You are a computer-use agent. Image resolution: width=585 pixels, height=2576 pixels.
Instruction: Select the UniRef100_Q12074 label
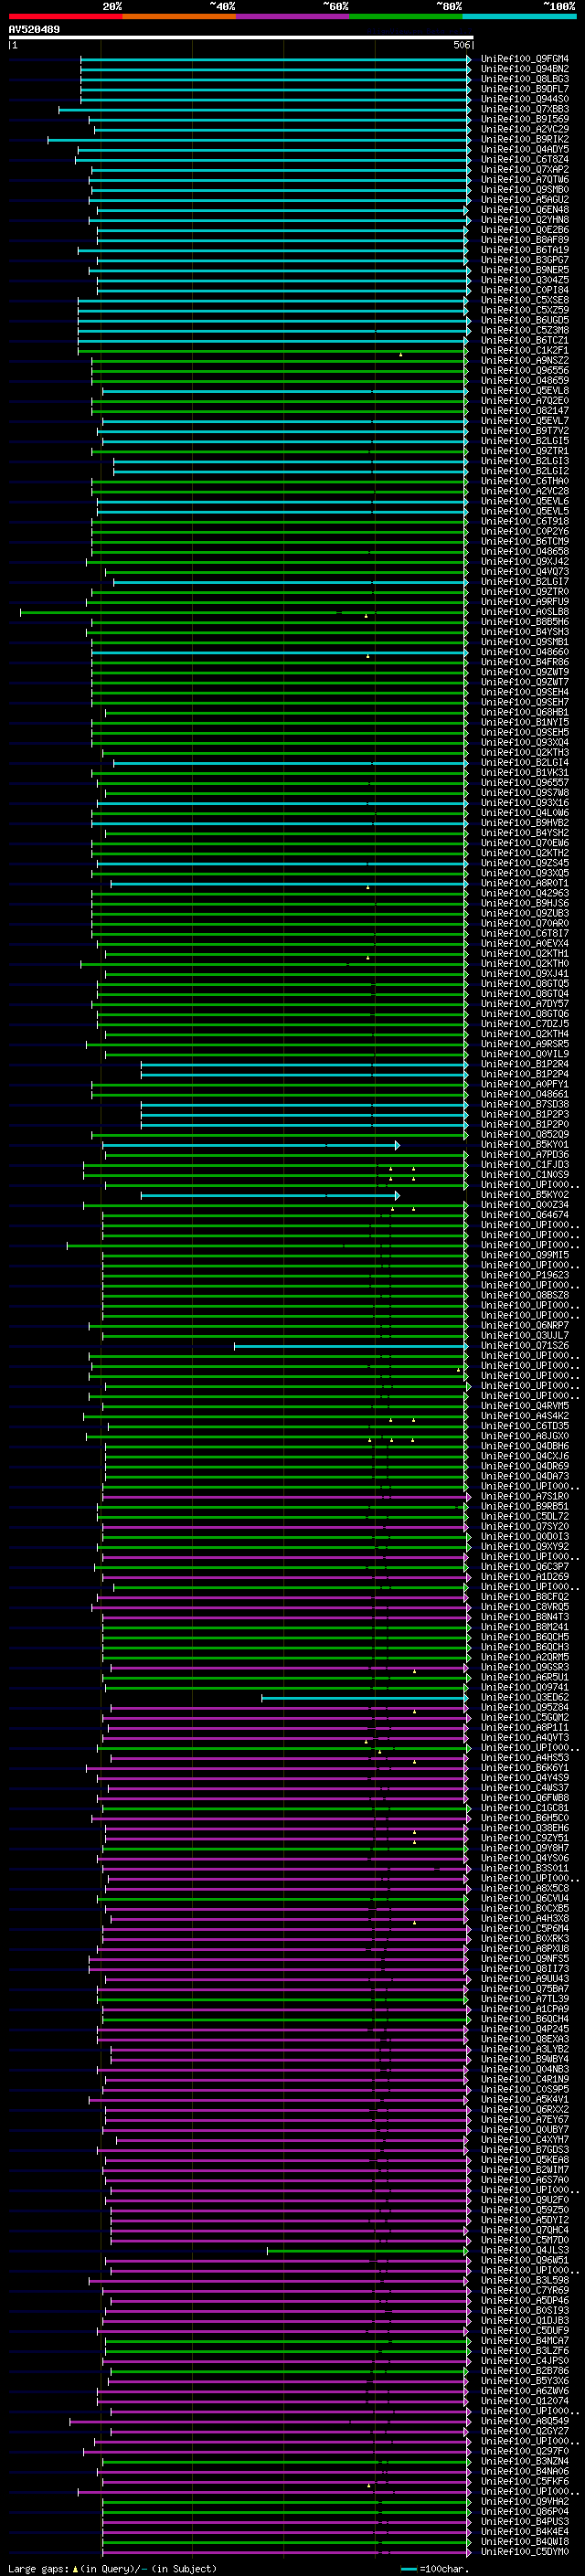click(524, 2401)
